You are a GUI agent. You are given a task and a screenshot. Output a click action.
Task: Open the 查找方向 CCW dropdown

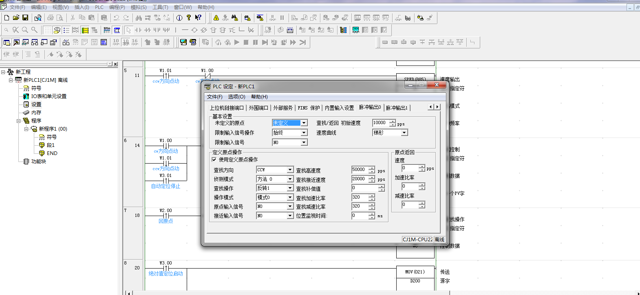click(290, 170)
